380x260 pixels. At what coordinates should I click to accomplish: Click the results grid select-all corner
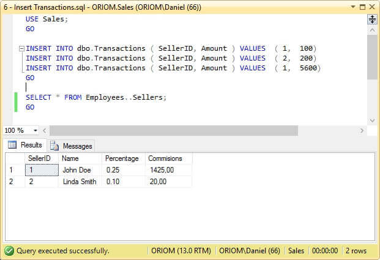(15, 158)
